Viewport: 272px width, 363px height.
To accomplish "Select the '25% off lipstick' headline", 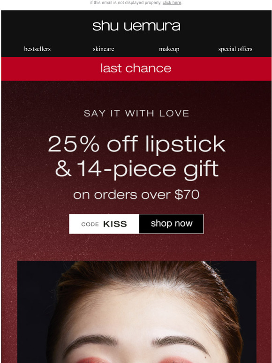I will (136, 144).
